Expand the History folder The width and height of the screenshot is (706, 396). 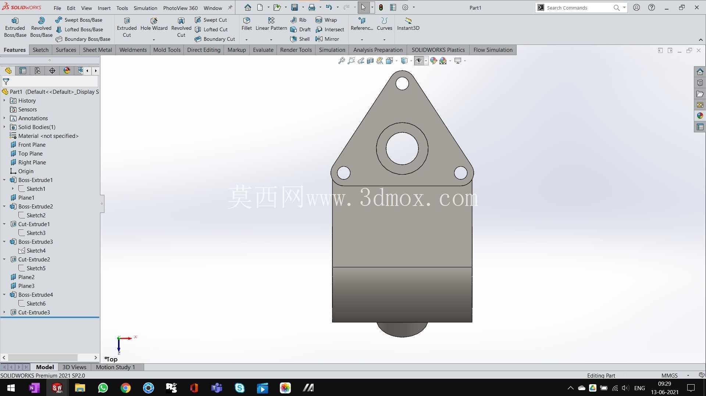point(4,100)
